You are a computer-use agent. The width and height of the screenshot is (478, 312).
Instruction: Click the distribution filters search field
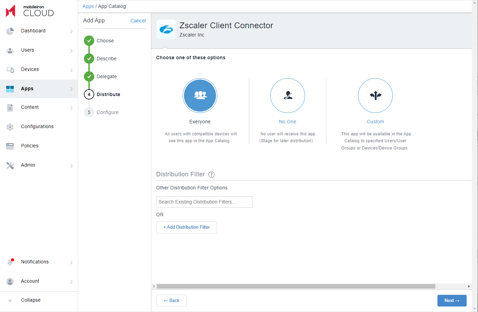204,202
